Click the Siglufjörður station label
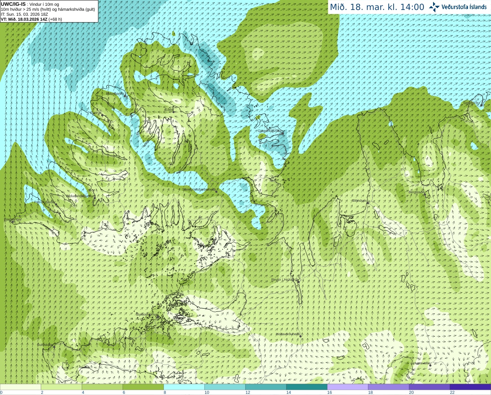The width and height of the screenshot is (491, 395). (x=473, y=103)
